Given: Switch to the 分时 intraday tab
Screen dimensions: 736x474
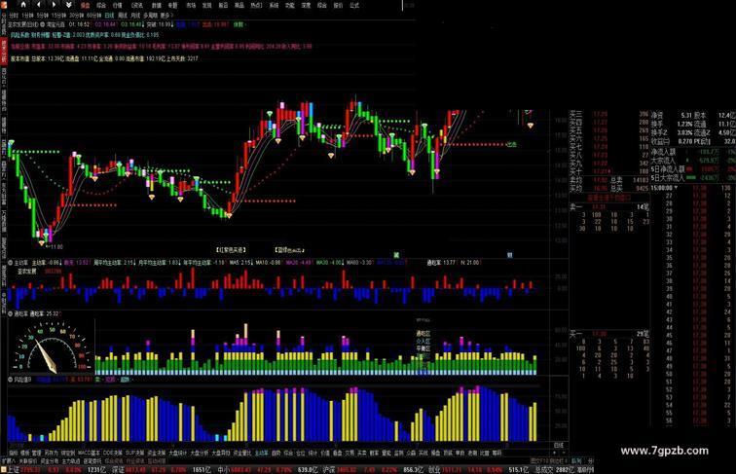Looking at the screenshot, I should point(14,16).
